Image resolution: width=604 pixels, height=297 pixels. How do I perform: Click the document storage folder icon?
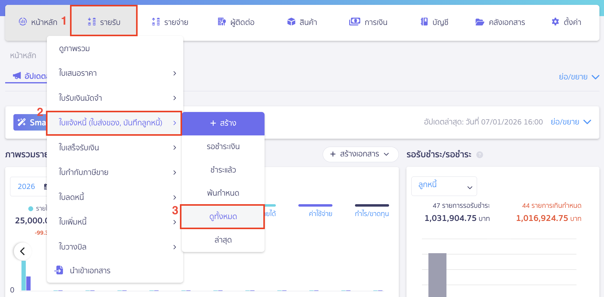coord(480,22)
